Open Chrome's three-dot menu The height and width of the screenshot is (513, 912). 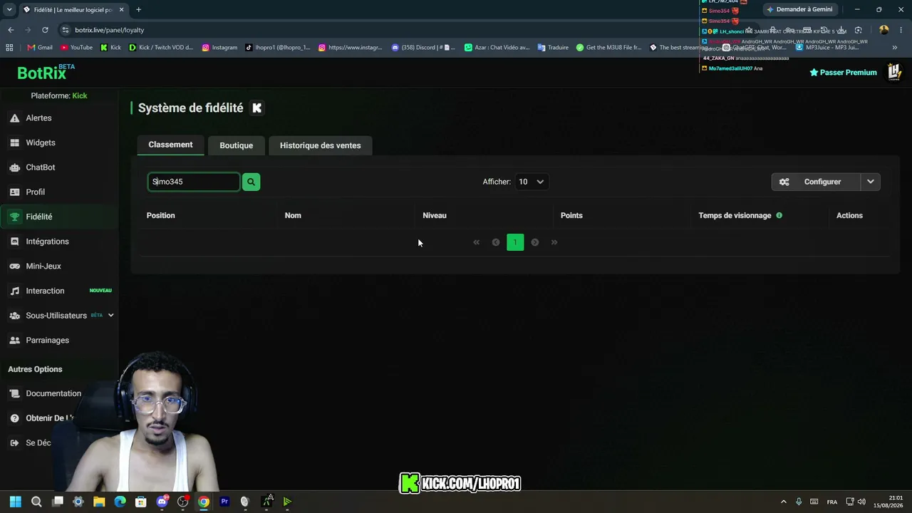(x=901, y=30)
